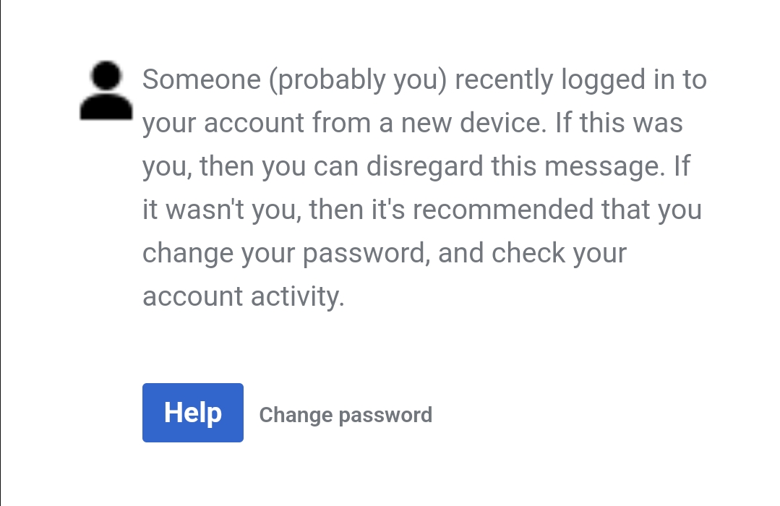
Task: Click the head of the profile icon
Action: pyautogui.click(x=107, y=76)
